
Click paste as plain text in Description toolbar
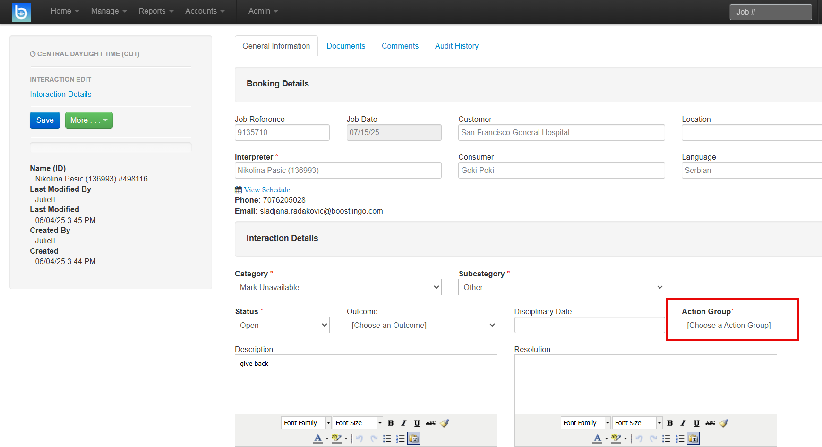coord(414,438)
